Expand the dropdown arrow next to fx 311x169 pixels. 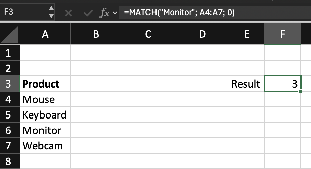point(115,13)
